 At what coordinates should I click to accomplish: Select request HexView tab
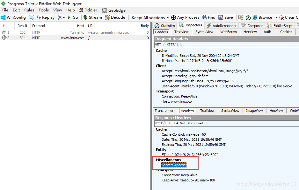click(250, 32)
